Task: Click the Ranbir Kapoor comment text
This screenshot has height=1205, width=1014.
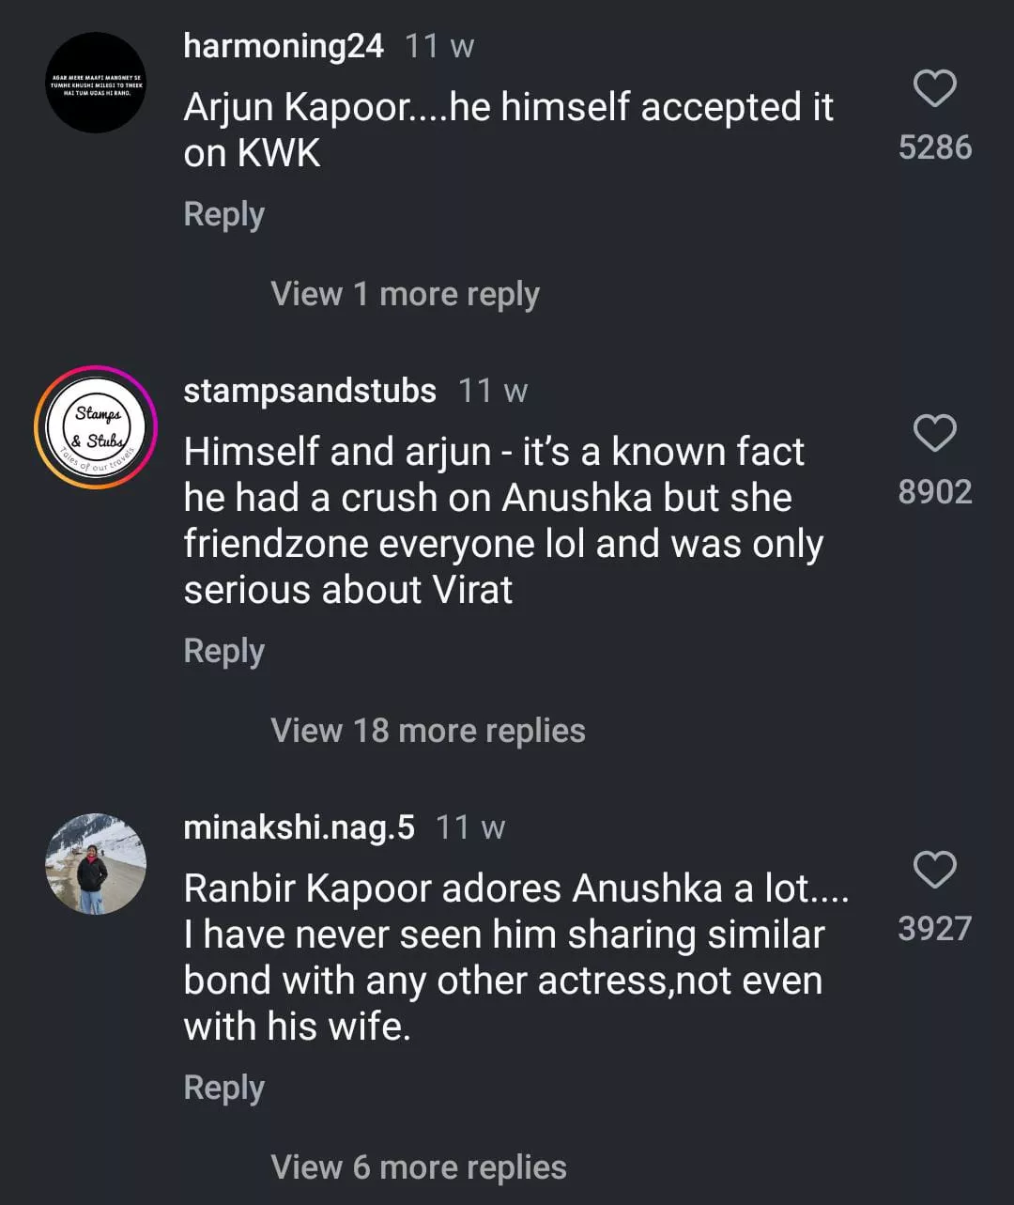Action: click(x=507, y=957)
